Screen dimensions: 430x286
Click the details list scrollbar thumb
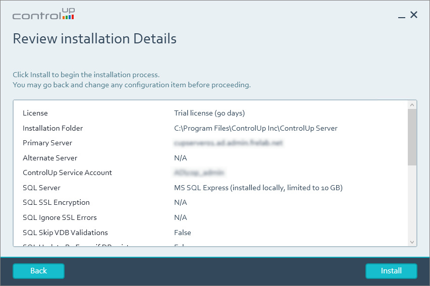[412, 137]
